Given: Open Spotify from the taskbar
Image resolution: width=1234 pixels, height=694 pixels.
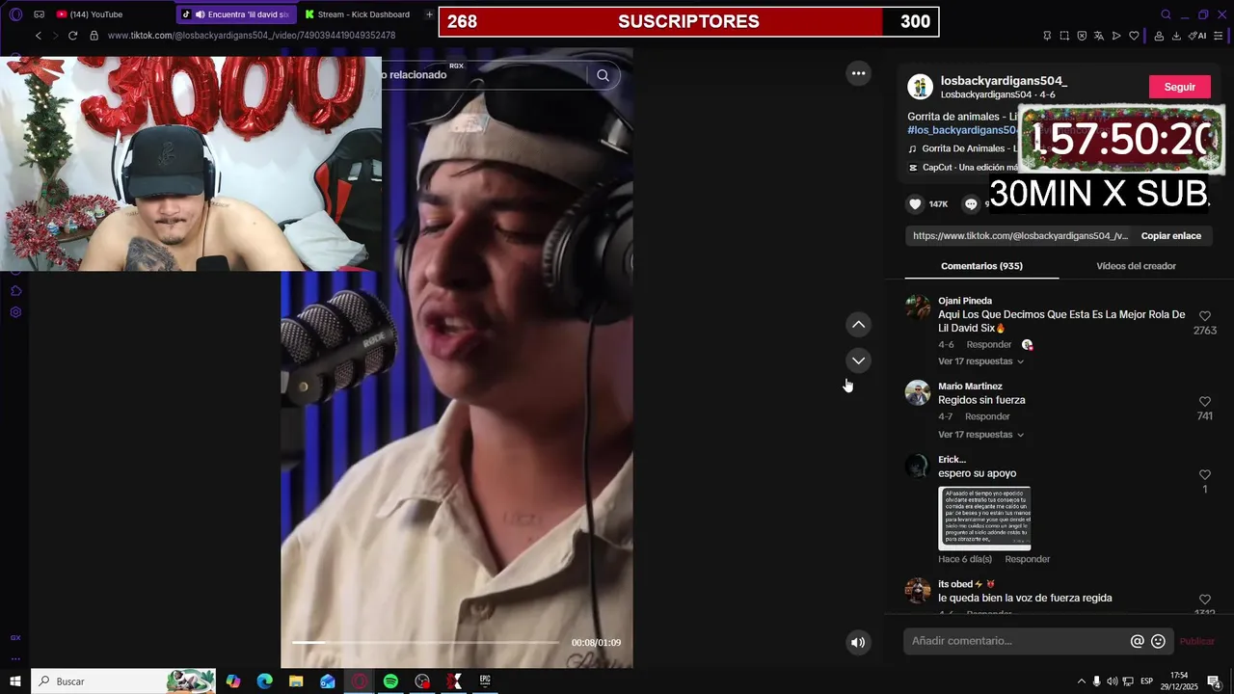Looking at the screenshot, I should pos(390,681).
